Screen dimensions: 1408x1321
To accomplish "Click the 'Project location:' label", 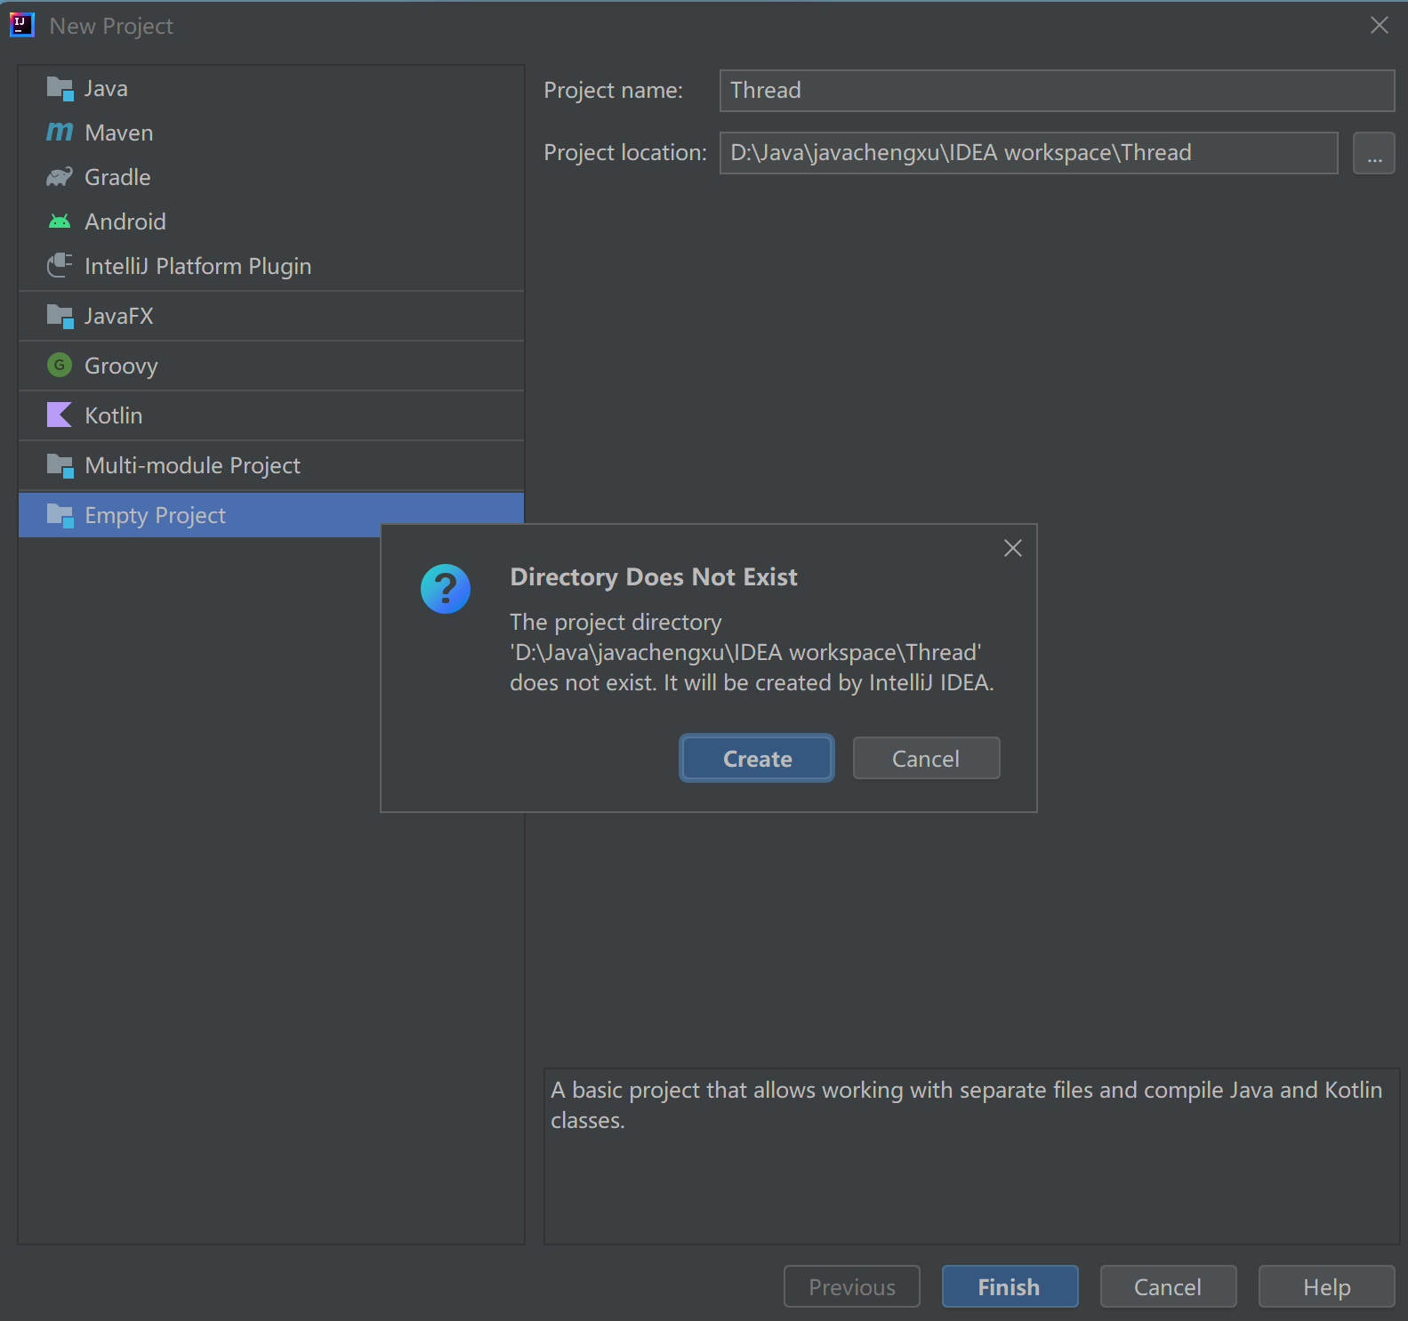I will pos(625,153).
